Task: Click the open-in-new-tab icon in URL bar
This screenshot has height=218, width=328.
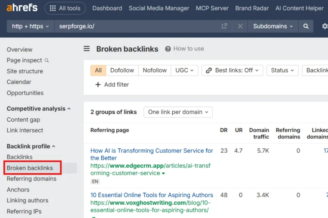Action: pyautogui.click(x=224, y=26)
